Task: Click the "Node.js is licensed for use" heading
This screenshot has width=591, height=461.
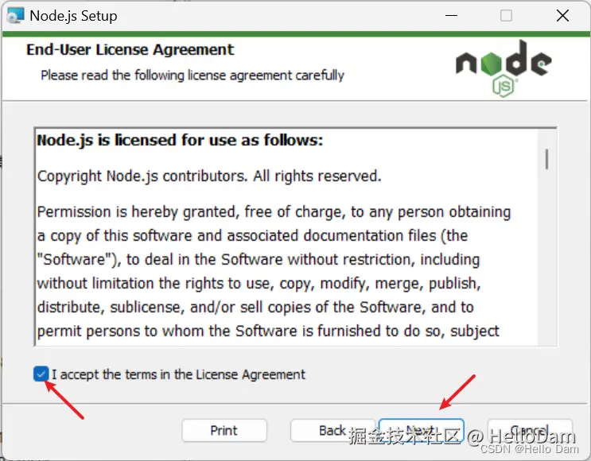Action: point(180,141)
